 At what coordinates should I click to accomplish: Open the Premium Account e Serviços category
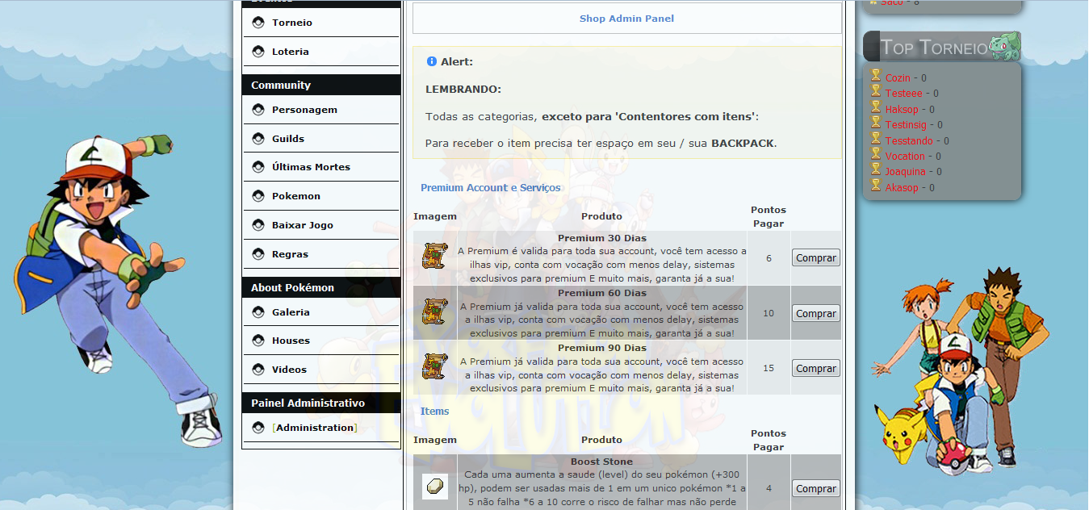(491, 188)
